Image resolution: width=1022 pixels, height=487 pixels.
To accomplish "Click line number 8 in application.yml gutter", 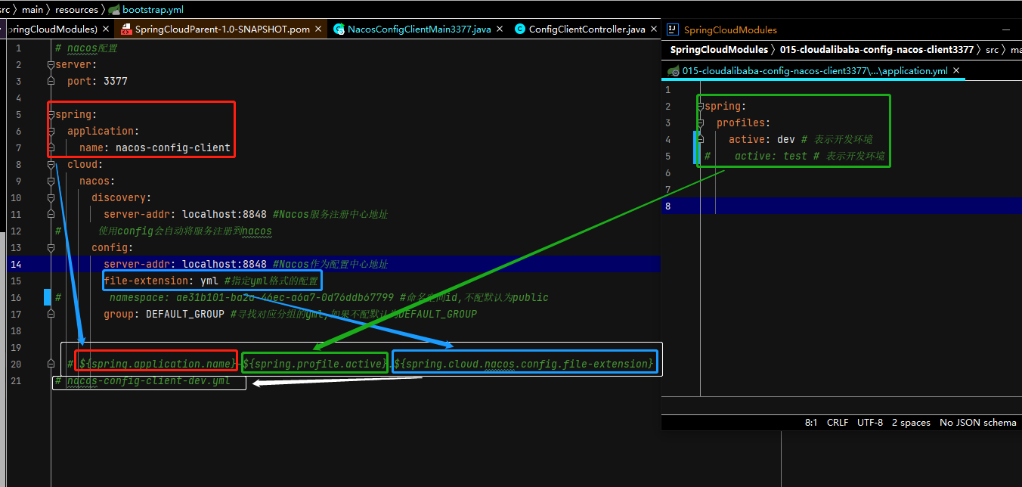I will click(x=668, y=206).
